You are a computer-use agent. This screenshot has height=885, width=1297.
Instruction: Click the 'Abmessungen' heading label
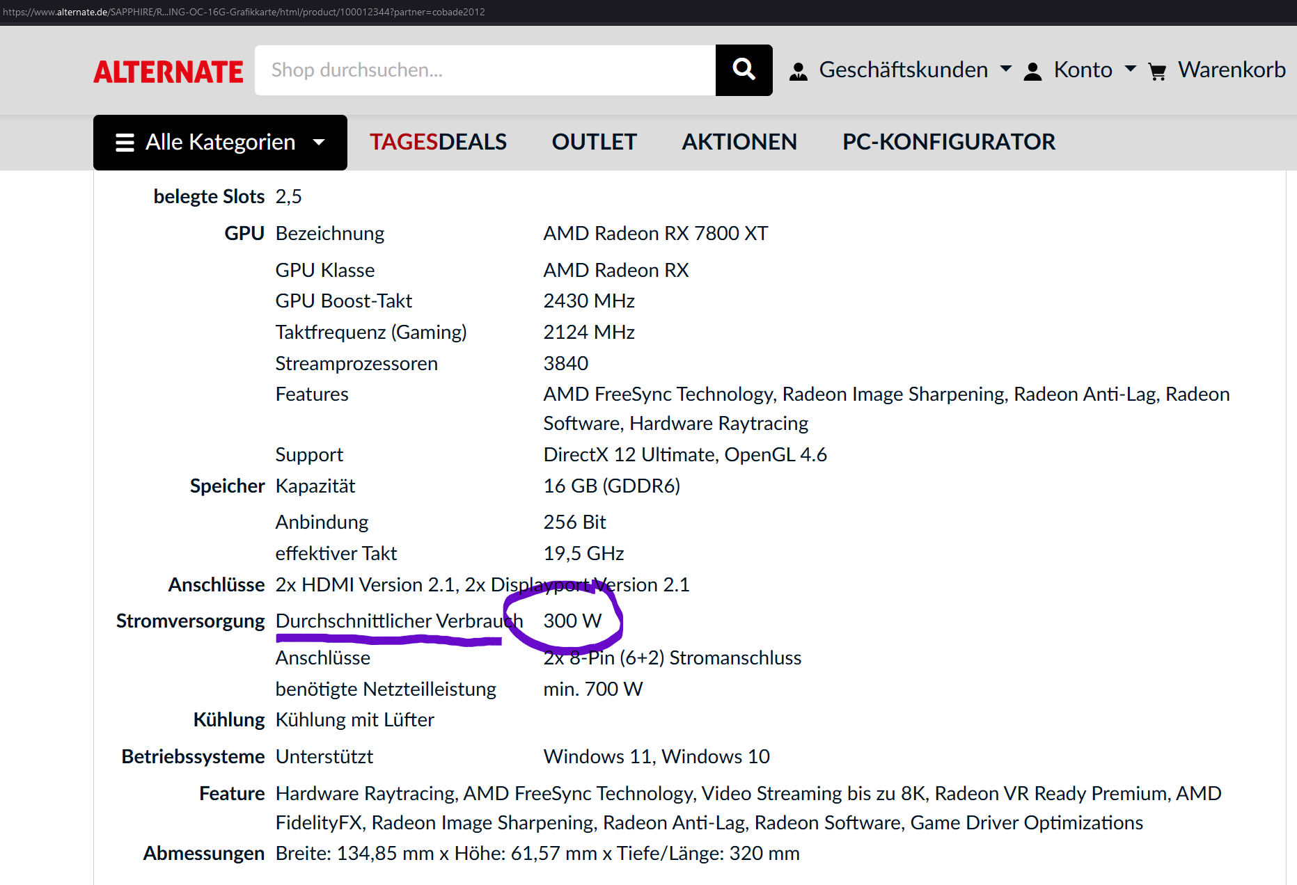click(x=203, y=853)
